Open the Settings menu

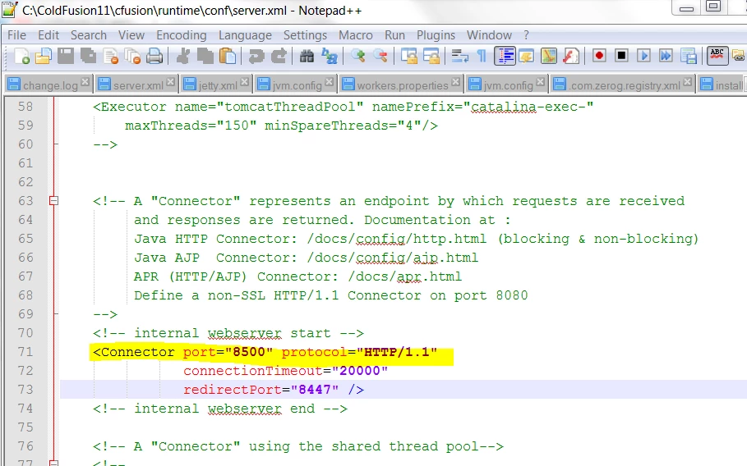306,35
